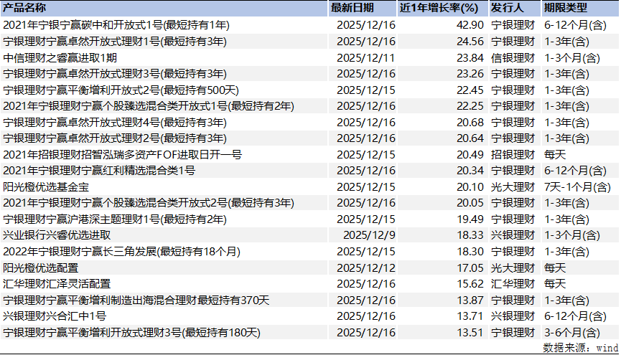Click growth rate value 19.49

coord(470,219)
